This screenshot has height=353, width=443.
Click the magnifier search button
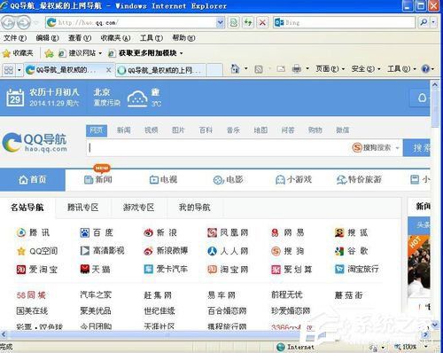coord(424,22)
